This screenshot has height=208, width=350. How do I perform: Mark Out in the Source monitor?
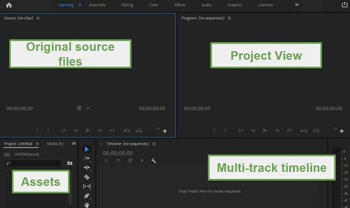(x=48, y=130)
